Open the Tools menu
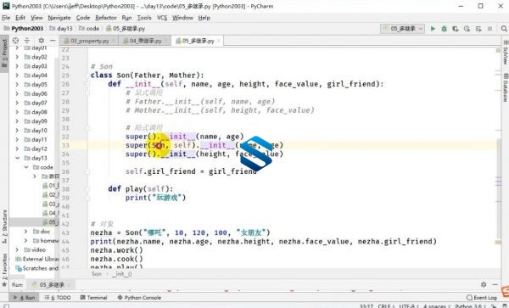Image resolution: width=509 pixels, height=308 pixels. 144,18
